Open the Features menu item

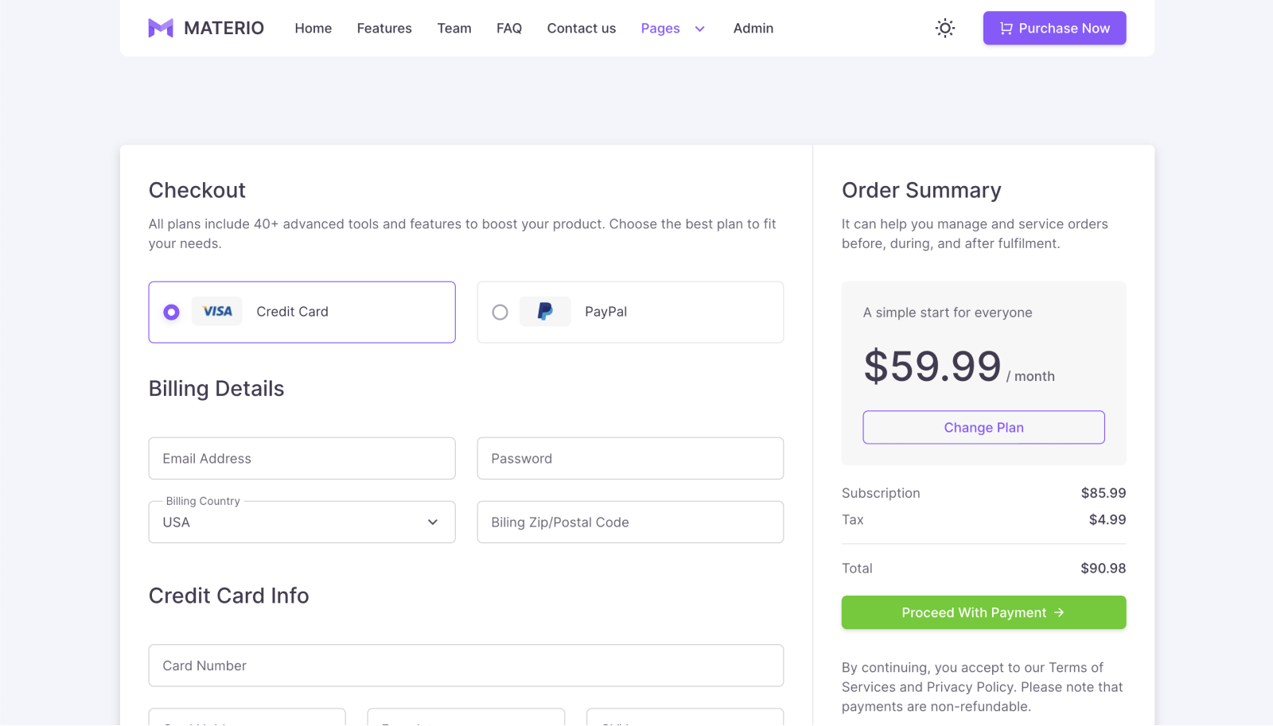(x=384, y=29)
